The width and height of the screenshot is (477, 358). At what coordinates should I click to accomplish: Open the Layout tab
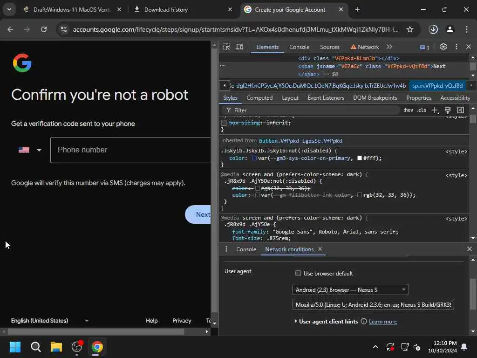[x=290, y=98]
